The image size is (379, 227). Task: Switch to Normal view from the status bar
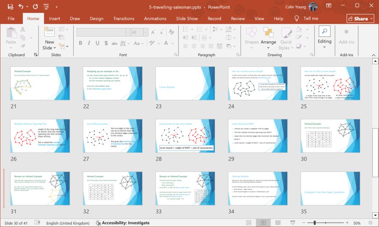point(249,223)
